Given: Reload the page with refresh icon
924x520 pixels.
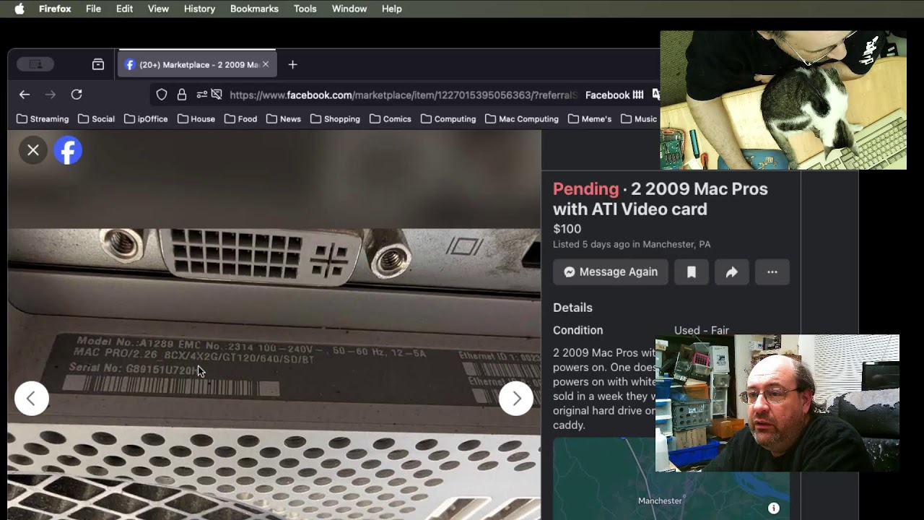Looking at the screenshot, I should (x=77, y=95).
